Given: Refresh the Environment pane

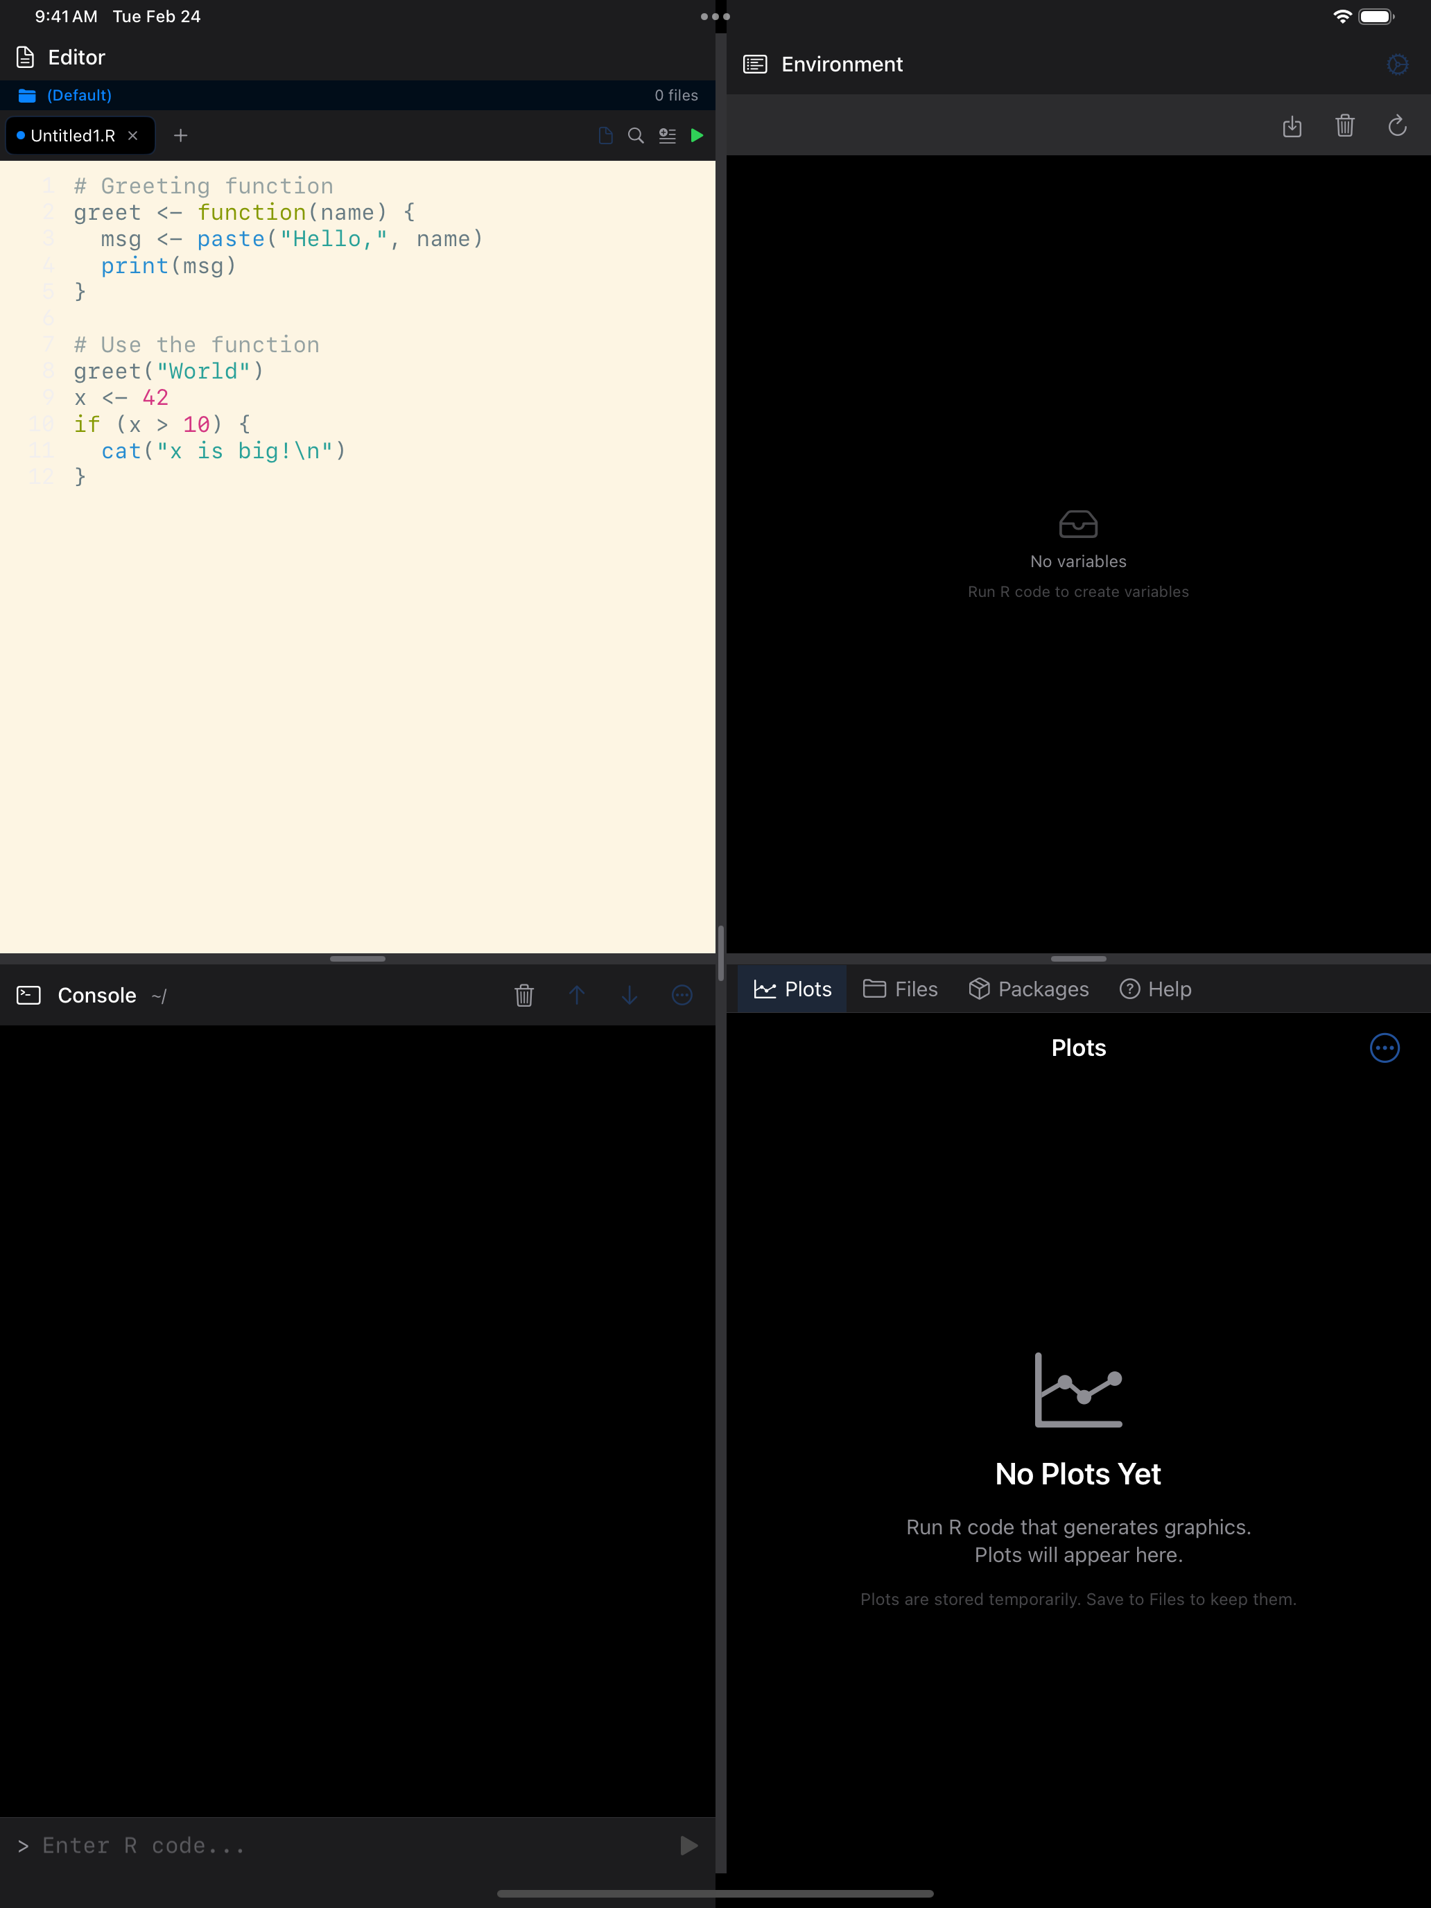Looking at the screenshot, I should 1397,126.
